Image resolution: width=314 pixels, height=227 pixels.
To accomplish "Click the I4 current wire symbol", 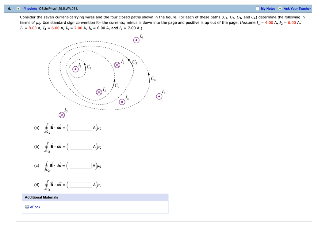I will (122, 102).
